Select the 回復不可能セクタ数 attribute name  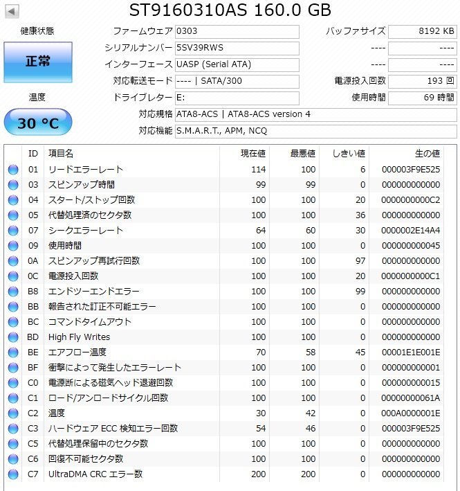[86, 459]
